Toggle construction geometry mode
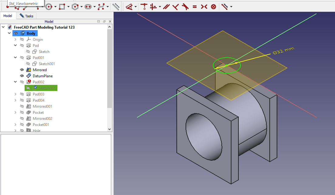The width and height of the screenshot is (335, 195). click(x=116, y=6)
